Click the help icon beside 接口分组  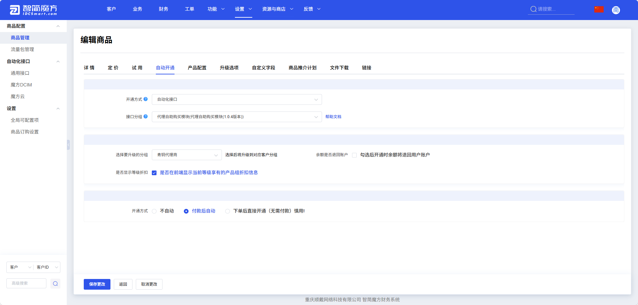pos(145,116)
